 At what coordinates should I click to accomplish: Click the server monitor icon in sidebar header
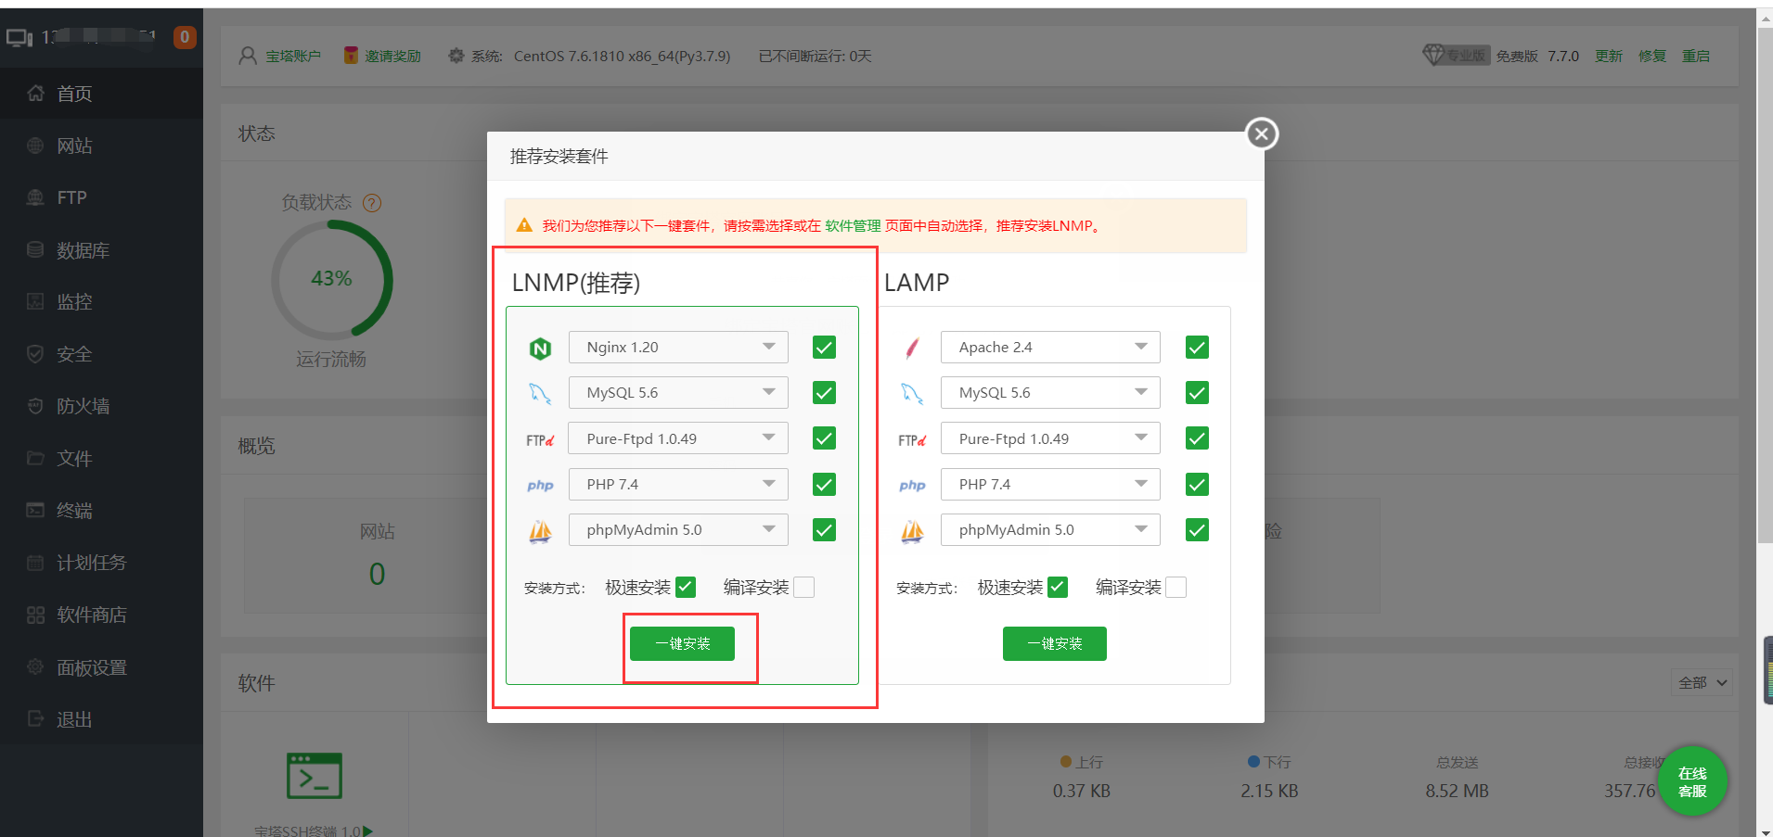(x=19, y=38)
